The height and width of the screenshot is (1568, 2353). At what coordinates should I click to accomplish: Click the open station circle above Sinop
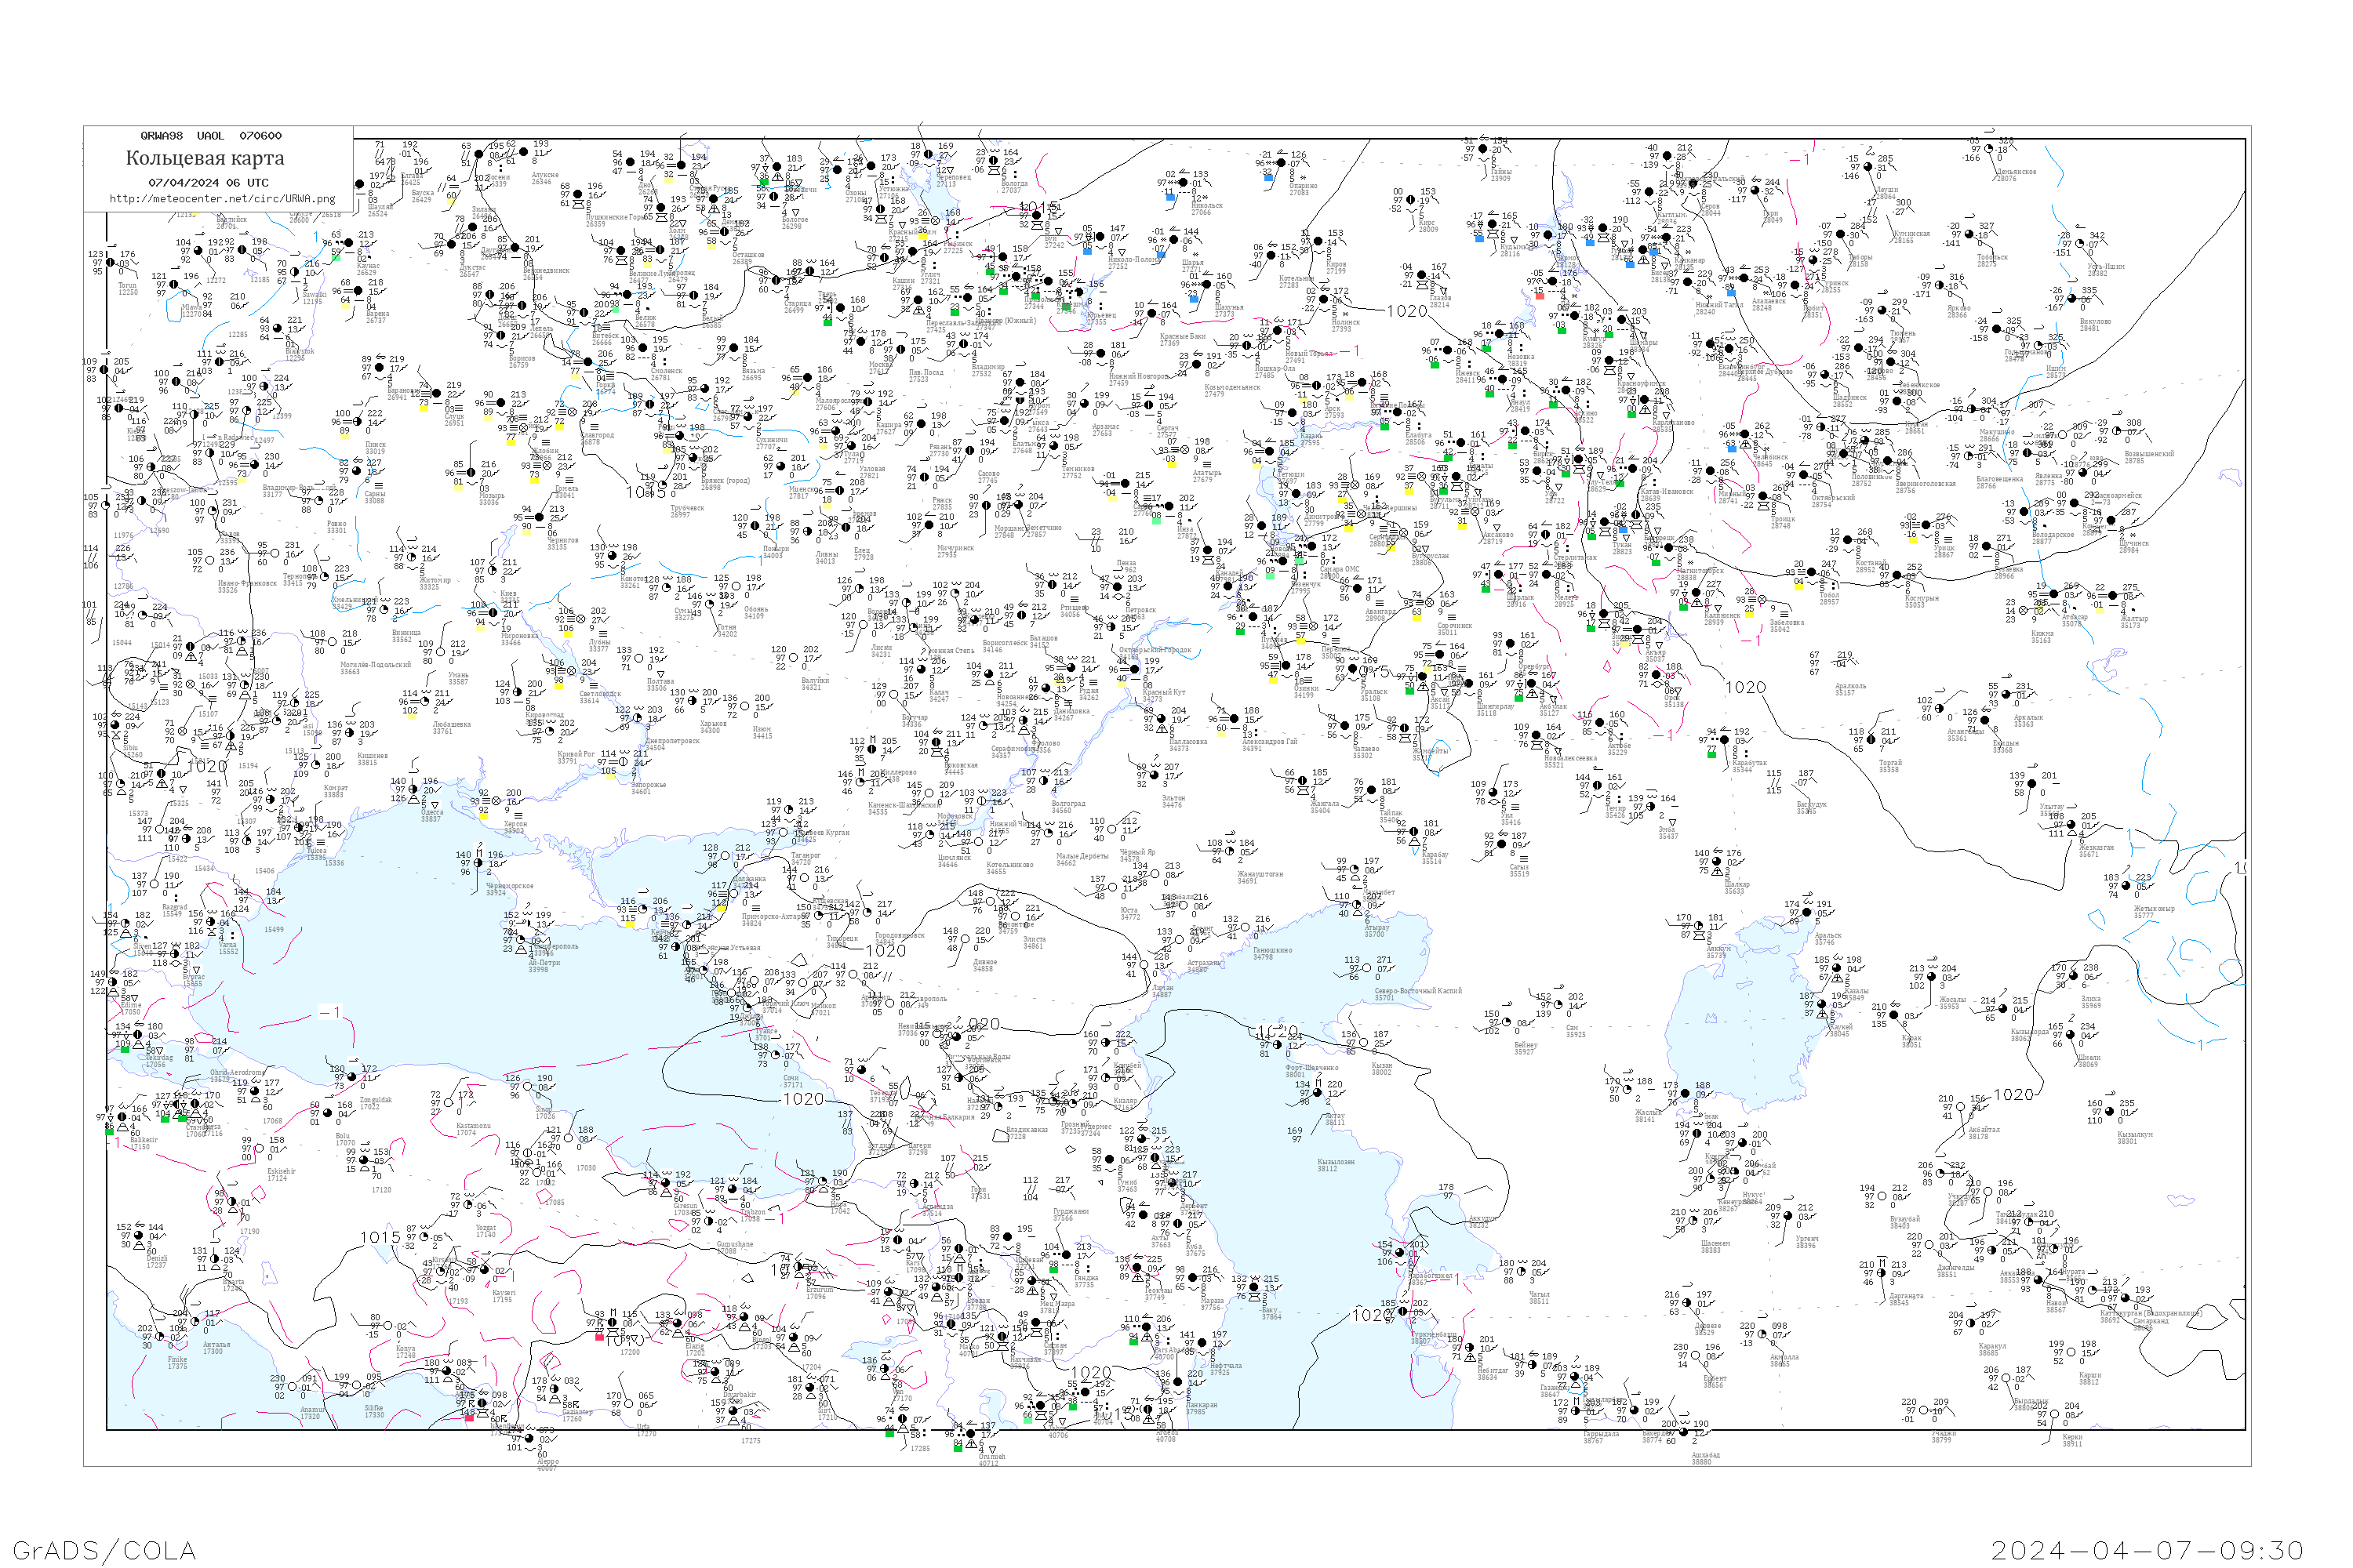pyautogui.click(x=528, y=1087)
